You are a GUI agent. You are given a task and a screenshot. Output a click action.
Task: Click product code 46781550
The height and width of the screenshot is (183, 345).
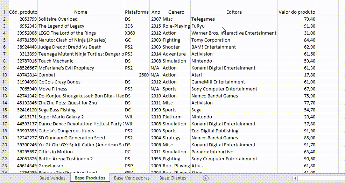click(x=23, y=40)
